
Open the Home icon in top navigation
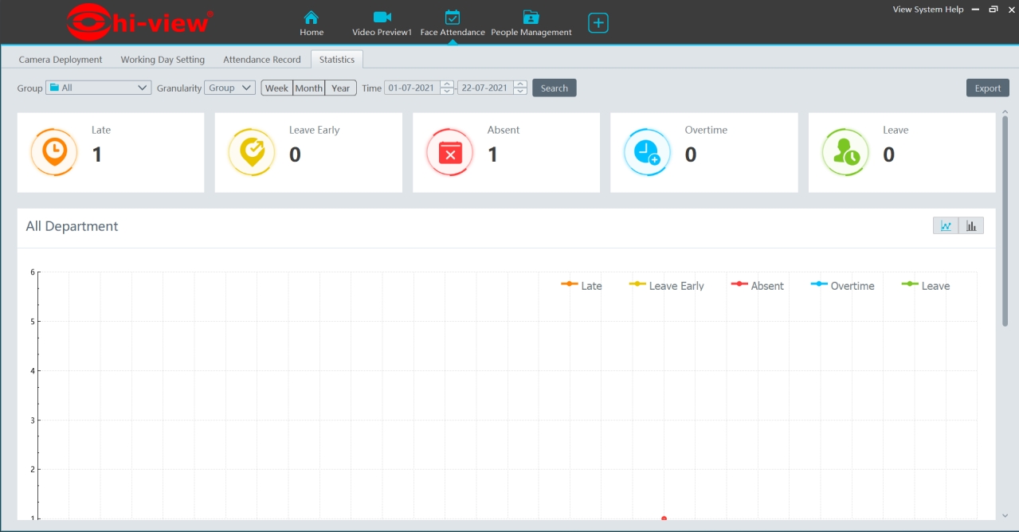point(312,18)
